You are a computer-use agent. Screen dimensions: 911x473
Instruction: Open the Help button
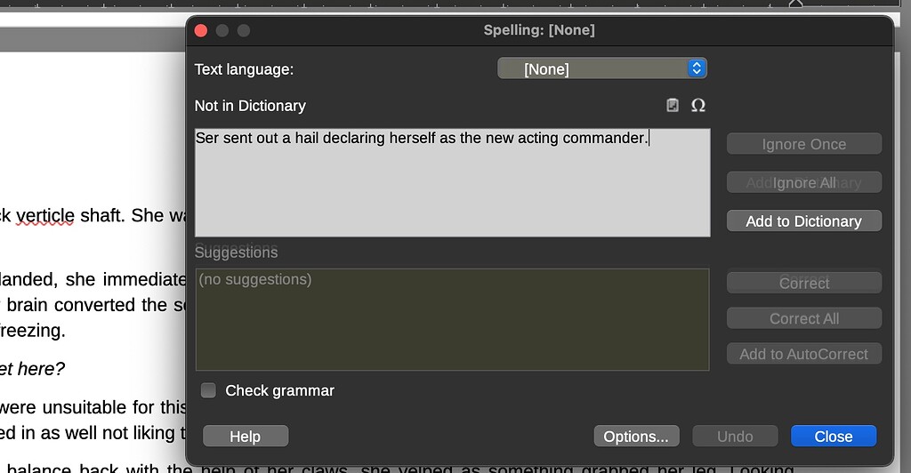[246, 437]
